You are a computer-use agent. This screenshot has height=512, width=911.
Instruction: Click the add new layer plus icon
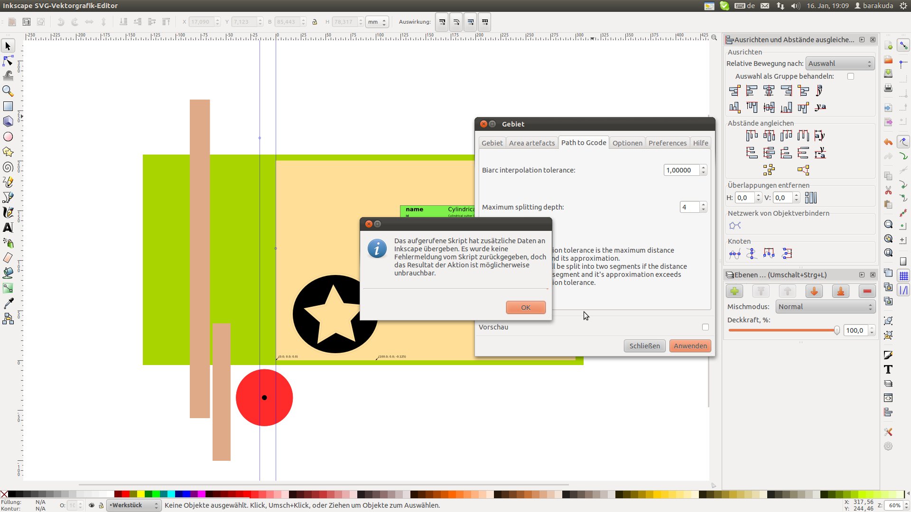tap(734, 291)
